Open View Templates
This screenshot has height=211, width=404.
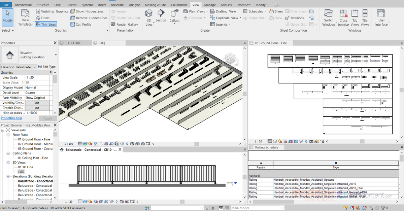tap(25, 17)
